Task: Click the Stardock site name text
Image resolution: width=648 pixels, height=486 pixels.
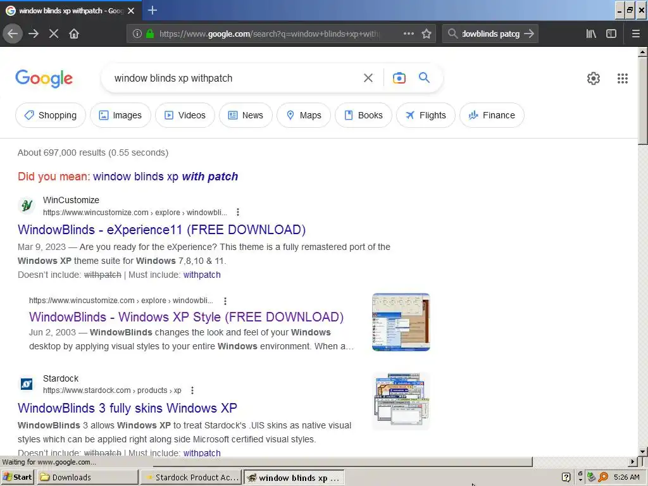Action: coord(61,378)
